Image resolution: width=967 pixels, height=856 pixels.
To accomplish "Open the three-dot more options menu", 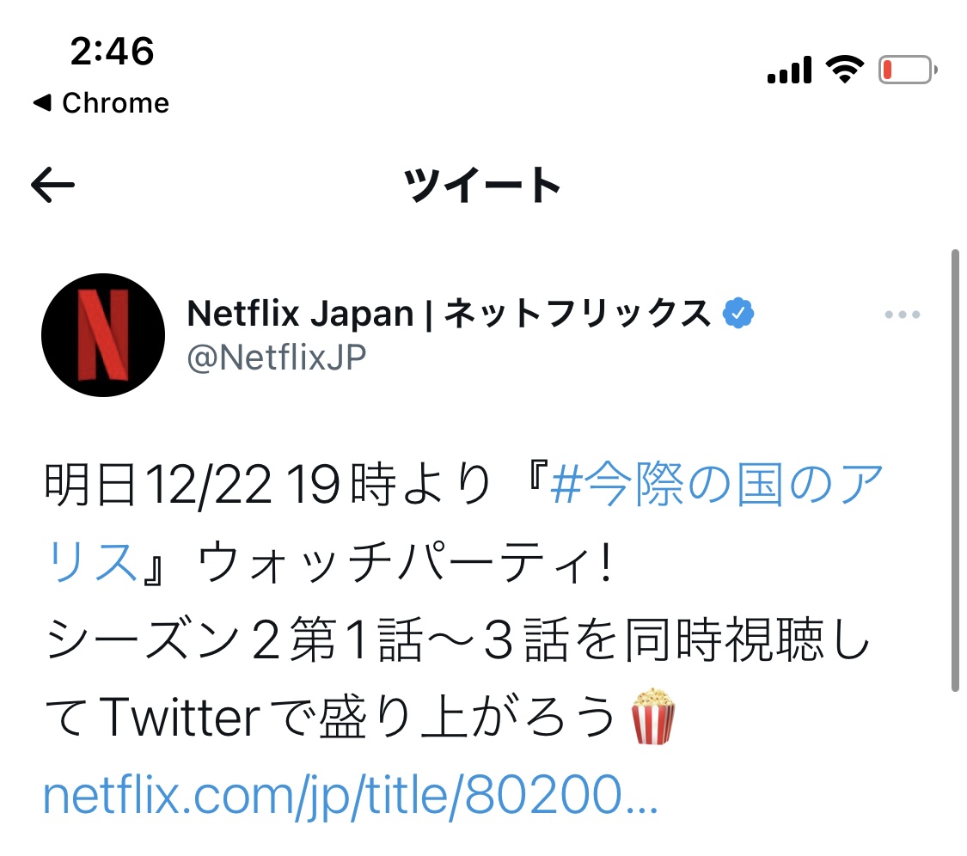I will click(x=903, y=315).
